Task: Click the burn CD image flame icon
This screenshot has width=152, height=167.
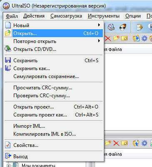Action: point(123,27)
